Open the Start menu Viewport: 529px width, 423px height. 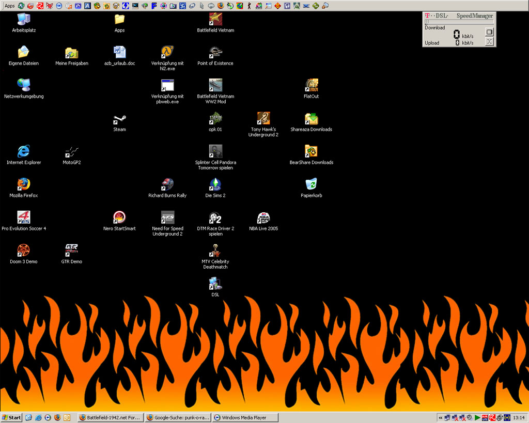click(11, 418)
